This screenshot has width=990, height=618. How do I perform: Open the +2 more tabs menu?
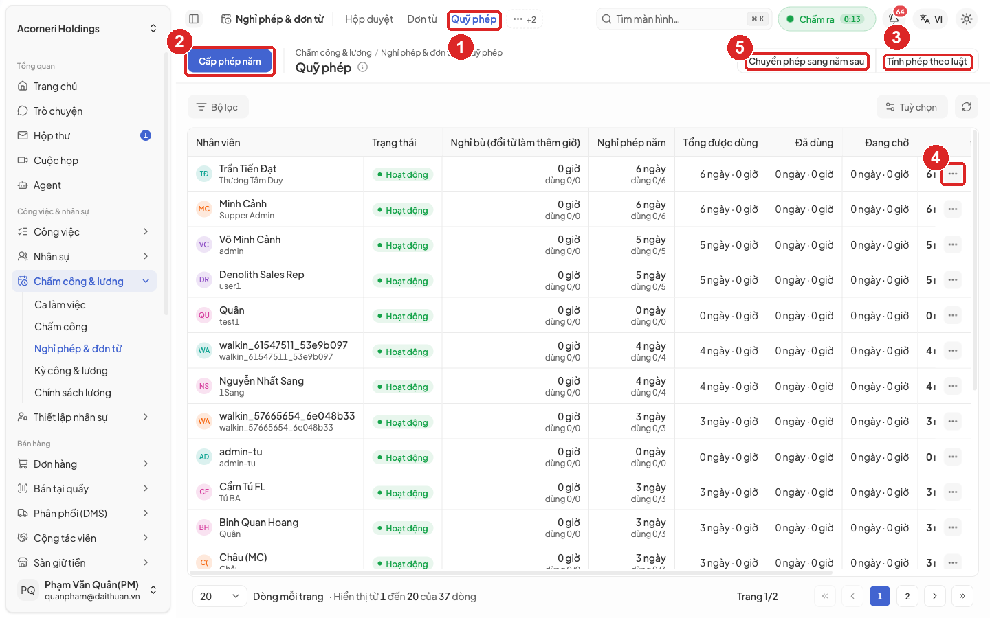coord(525,19)
